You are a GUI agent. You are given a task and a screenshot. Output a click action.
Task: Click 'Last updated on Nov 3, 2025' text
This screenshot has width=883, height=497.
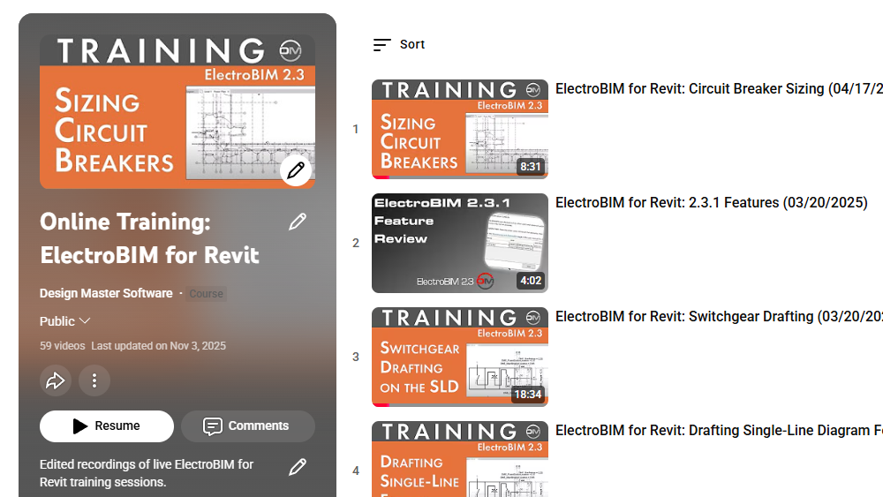pos(158,345)
